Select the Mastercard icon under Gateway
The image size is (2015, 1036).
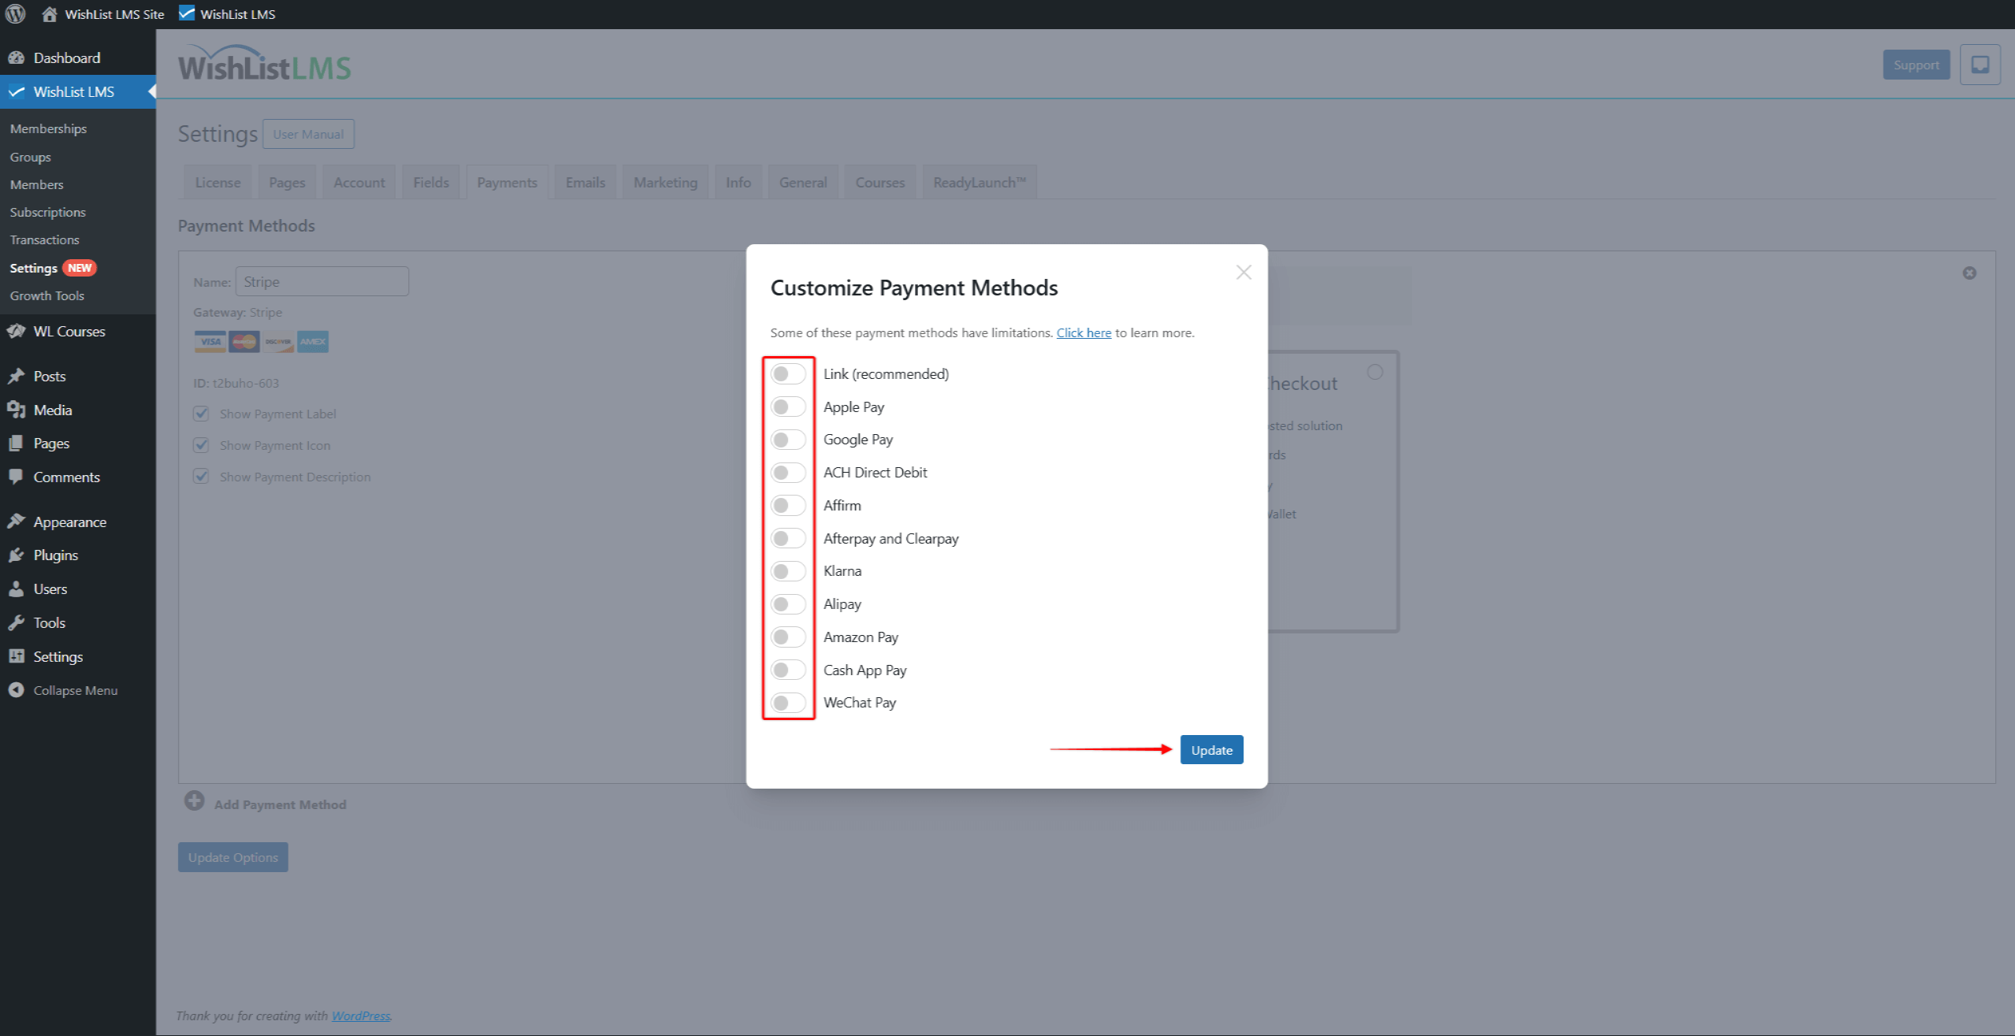(x=244, y=341)
